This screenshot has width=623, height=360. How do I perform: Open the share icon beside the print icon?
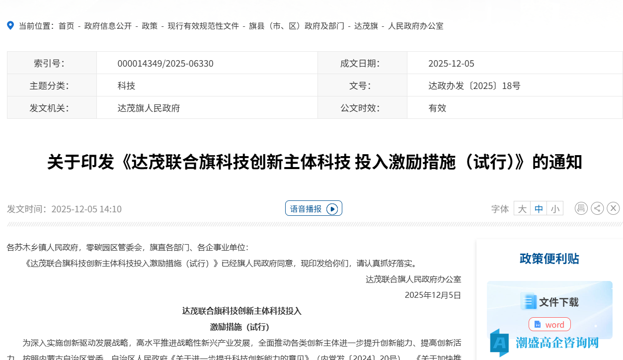[x=597, y=208]
